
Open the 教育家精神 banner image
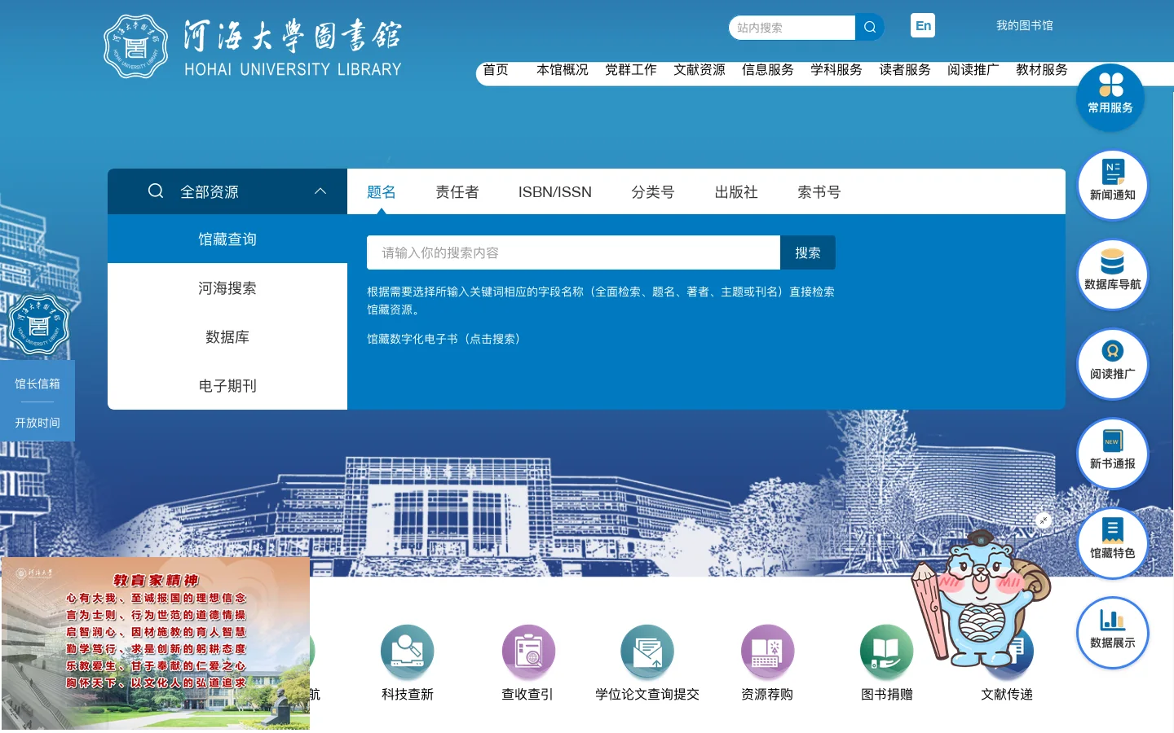[155, 643]
